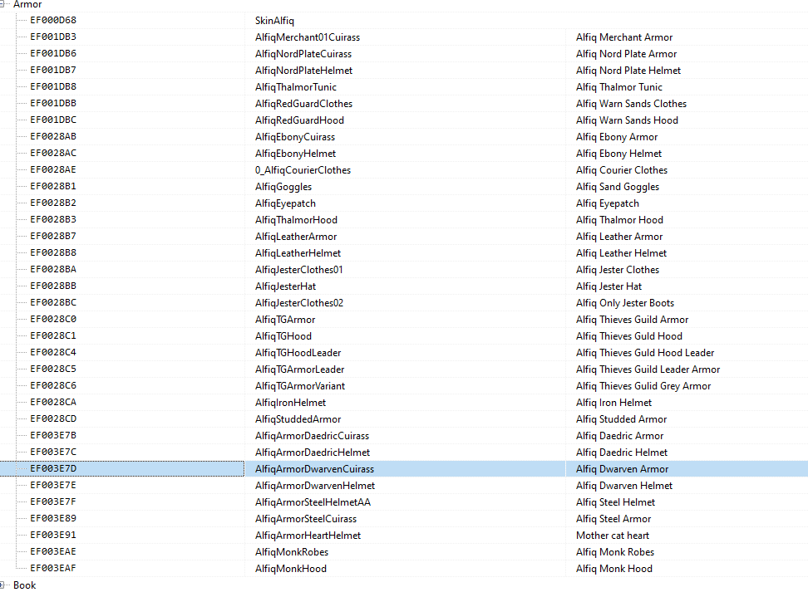Click editor ID AlfiqThalmorTunic

point(296,87)
